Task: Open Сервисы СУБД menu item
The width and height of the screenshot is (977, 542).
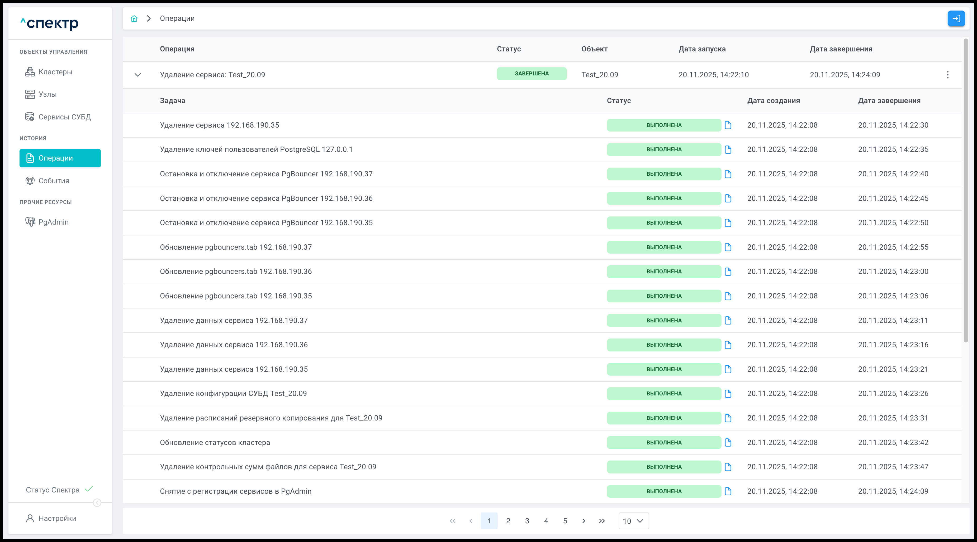Action: coord(64,117)
